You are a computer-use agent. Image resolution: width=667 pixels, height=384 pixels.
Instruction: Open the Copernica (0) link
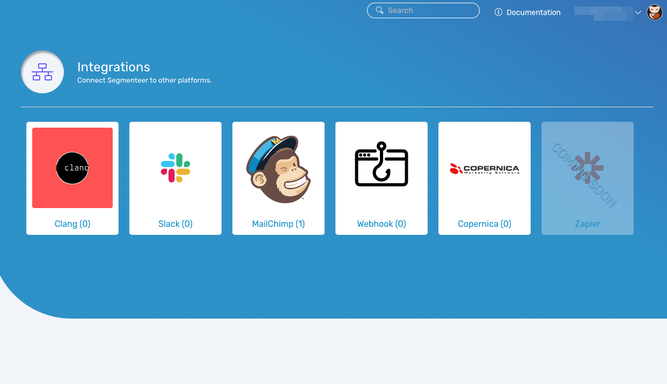(485, 224)
